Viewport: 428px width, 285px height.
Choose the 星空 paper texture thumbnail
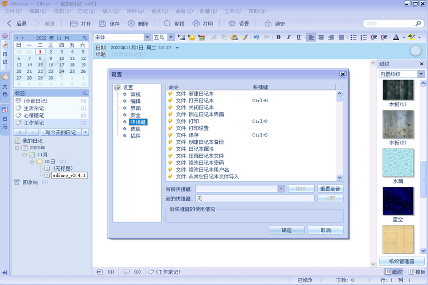(398, 201)
